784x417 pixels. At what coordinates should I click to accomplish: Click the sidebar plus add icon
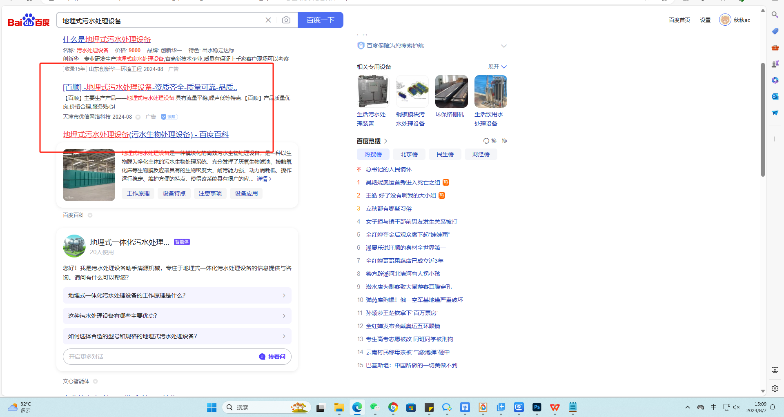pos(775,139)
